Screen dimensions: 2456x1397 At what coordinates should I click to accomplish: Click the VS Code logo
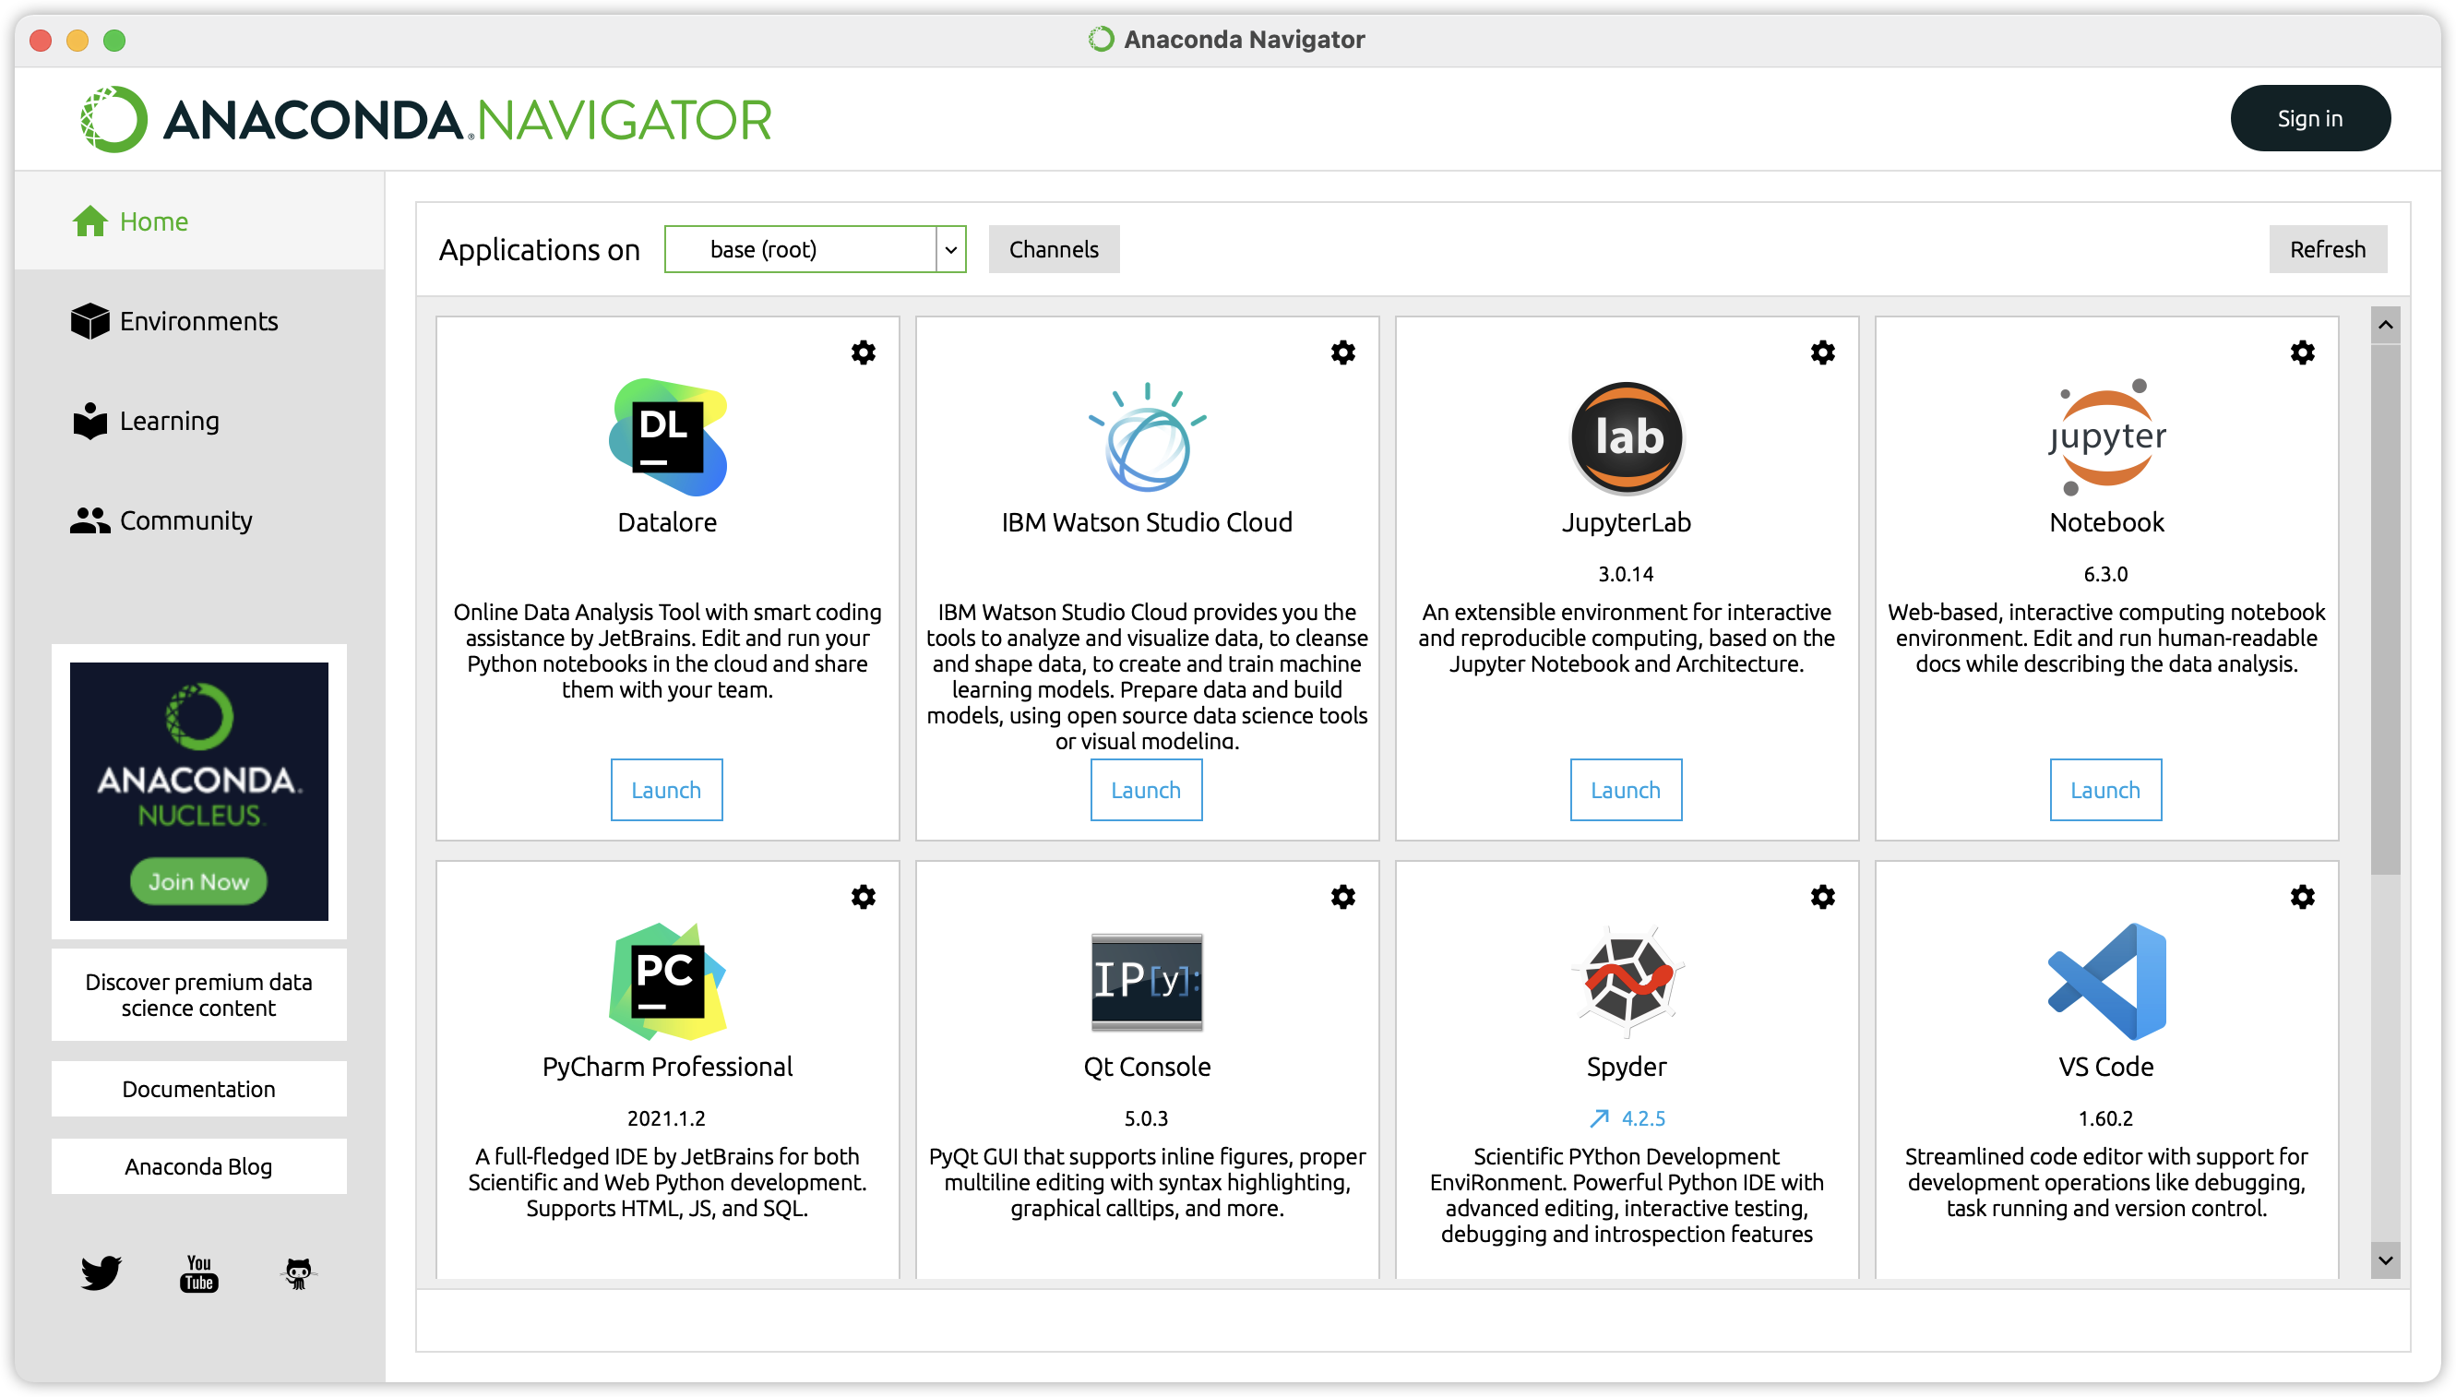click(x=2106, y=982)
